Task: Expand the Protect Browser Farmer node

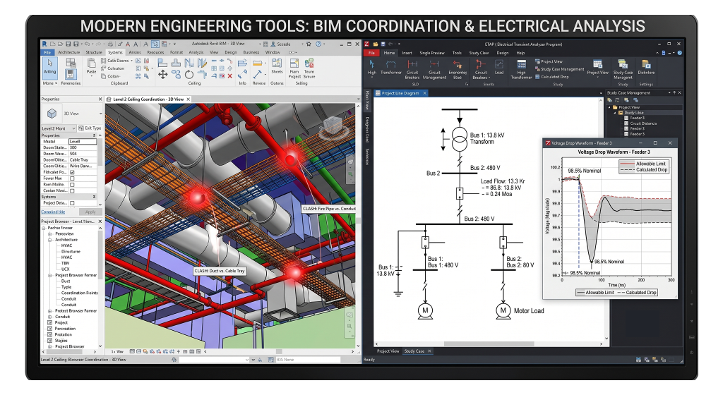Action: 50,311
